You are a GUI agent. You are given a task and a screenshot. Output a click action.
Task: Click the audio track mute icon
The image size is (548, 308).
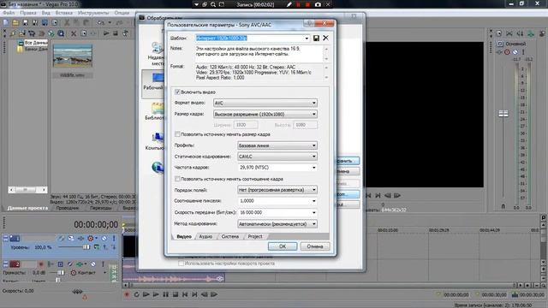(93, 264)
